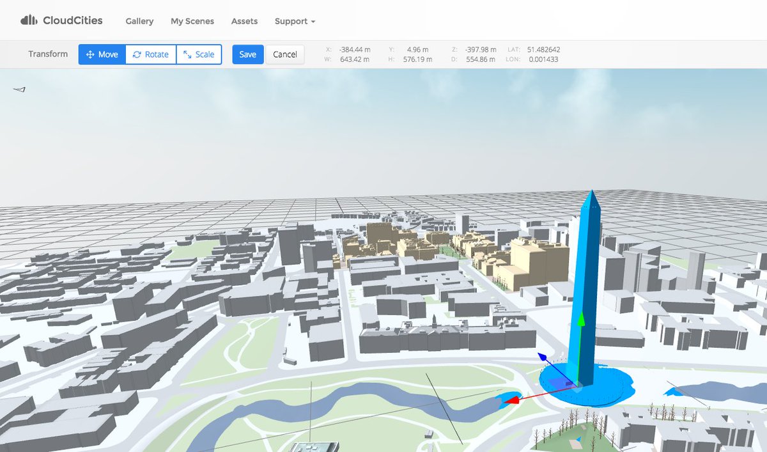Save the transform changes
Image resolution: width=767 pixels, height=452 pixels.
click(x=247, y=54)
